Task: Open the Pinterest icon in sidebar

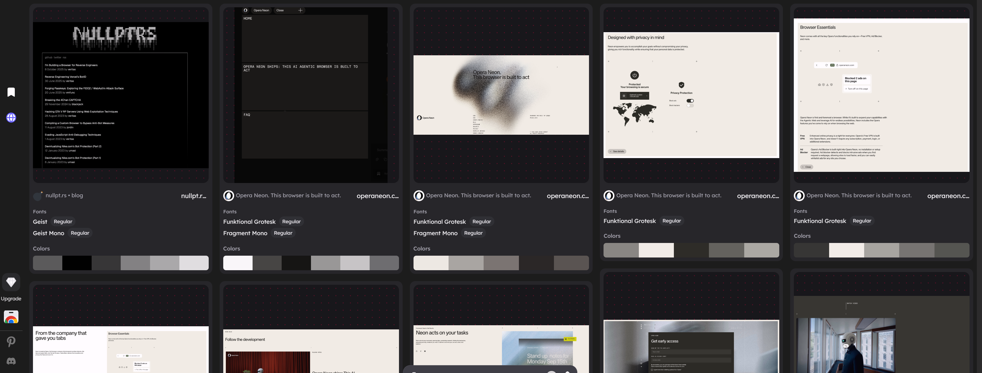Action: pyautogui.click(x=11, y=342)
